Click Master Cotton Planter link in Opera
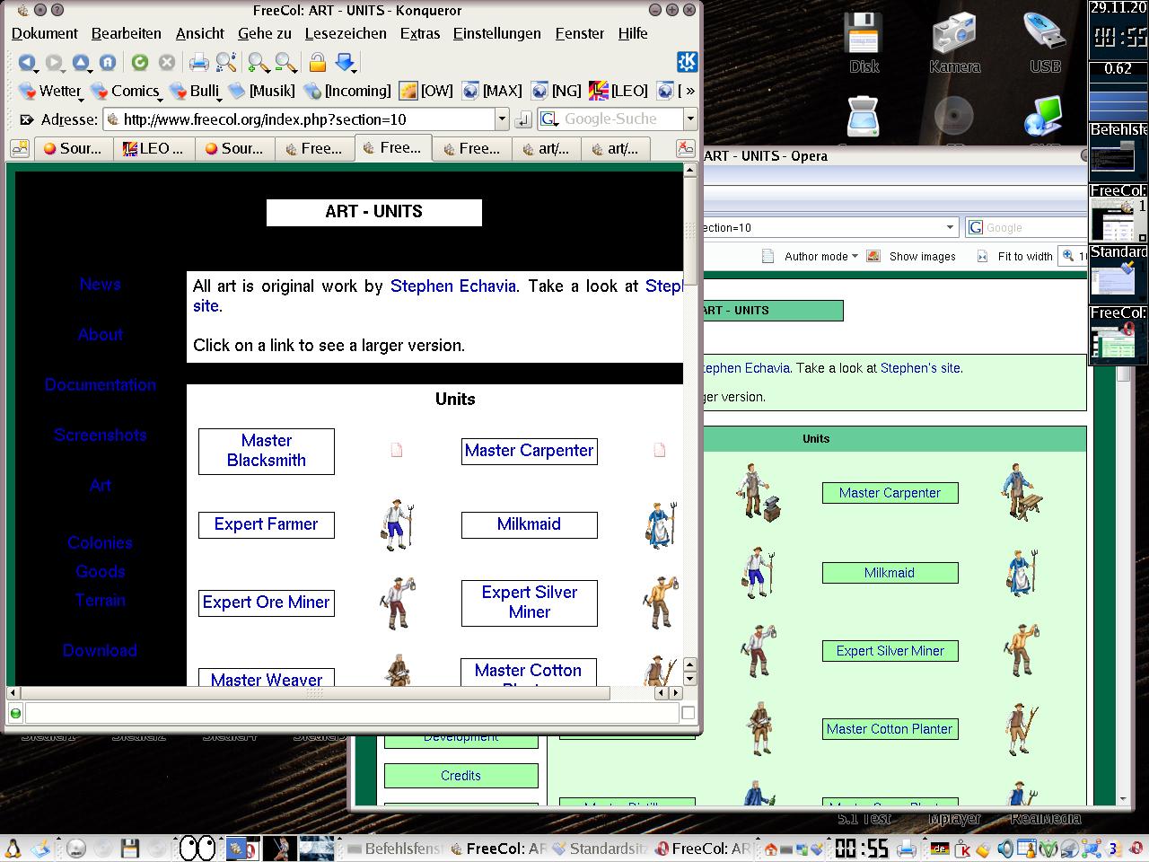 (890, 729)
